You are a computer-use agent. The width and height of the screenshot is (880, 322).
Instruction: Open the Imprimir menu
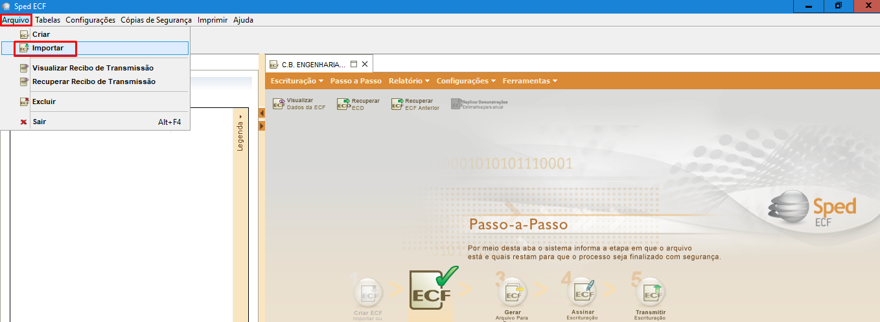click(x=213, y=20)
